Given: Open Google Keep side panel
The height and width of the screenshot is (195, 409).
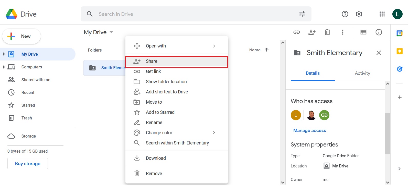Looking at the screenshot, I should (x=400, y=51).
